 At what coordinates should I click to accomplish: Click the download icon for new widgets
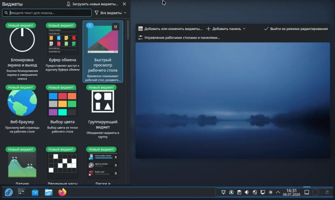click(x=68, y=4)
